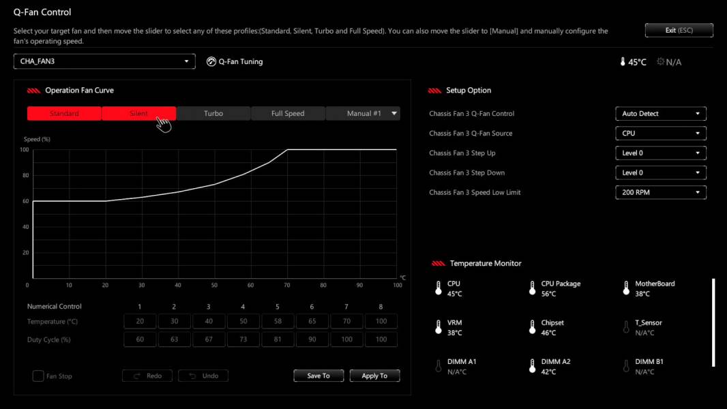
Task: Click the point 1 Duty Cycle field showing 60
Action: tap(140, 339)
